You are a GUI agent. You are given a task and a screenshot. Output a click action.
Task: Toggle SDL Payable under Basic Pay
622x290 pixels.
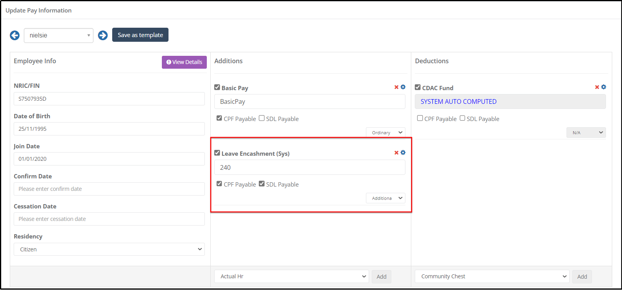pyautogui.click(x=262, y=118)
